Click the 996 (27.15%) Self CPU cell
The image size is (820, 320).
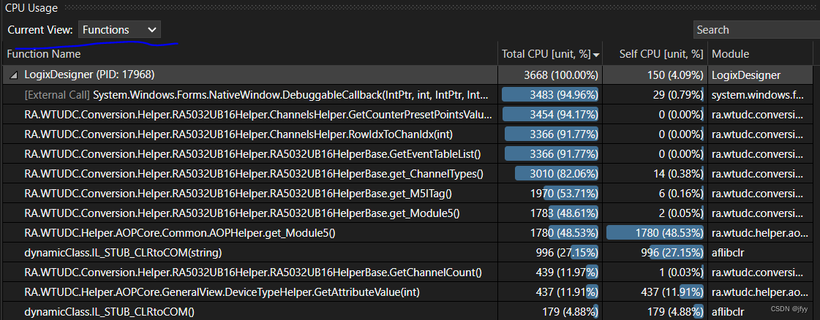click(655, 253)
